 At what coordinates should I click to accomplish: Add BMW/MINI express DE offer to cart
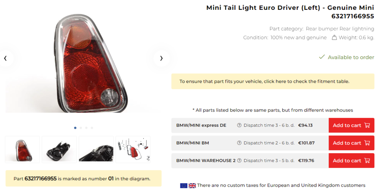tap(351, 126)
